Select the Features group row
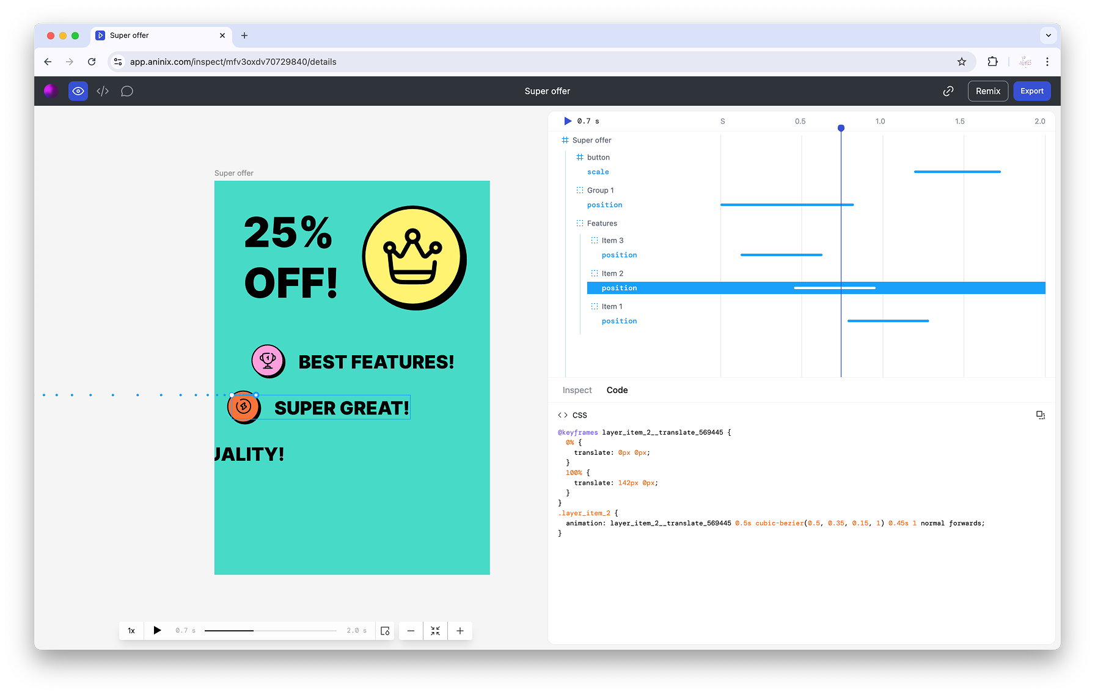Image resolution: width=1095 pixels, height=695 pixels. (x=602, y=223)
